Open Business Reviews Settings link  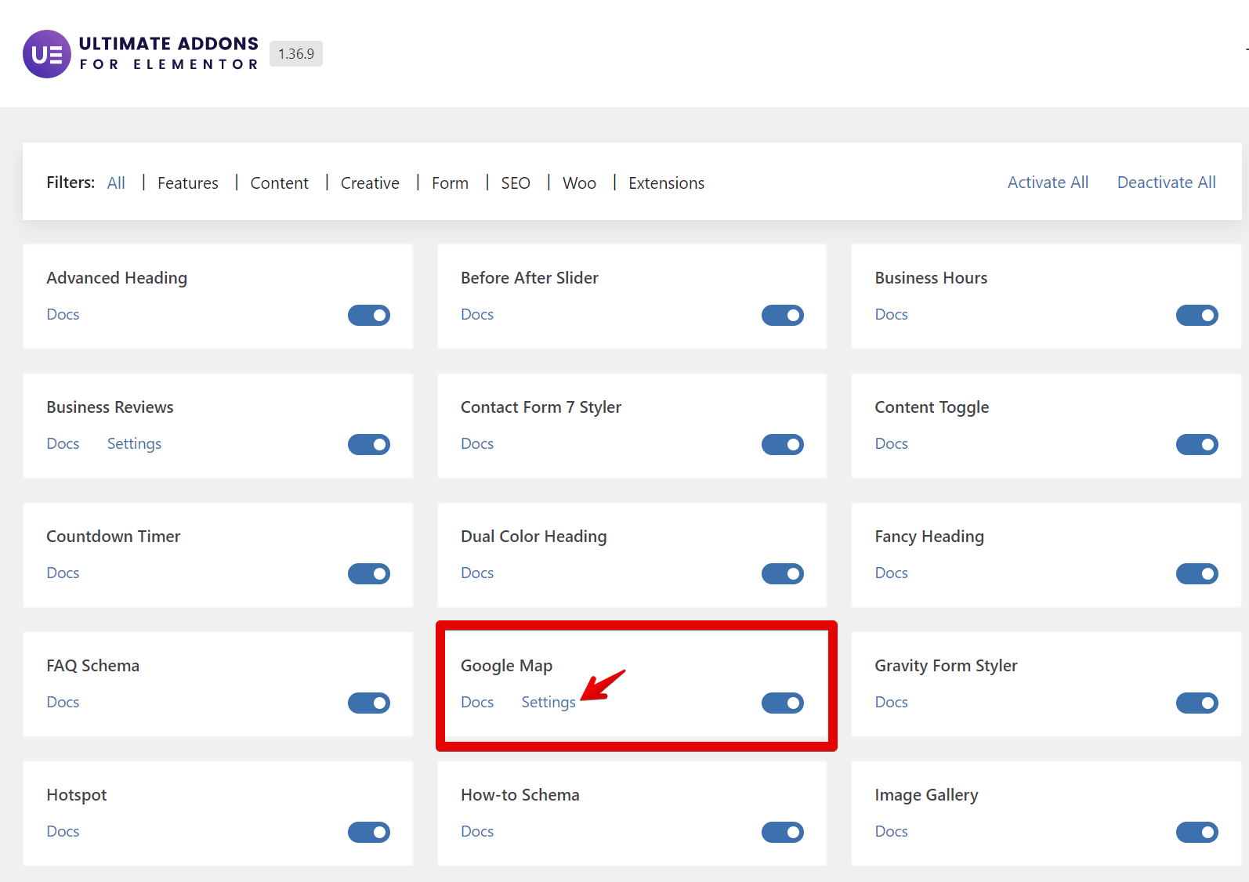[134, 444]
